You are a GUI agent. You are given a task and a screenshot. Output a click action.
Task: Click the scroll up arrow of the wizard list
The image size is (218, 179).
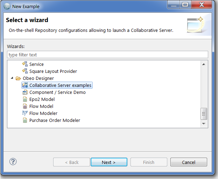[x=204, y=64]
